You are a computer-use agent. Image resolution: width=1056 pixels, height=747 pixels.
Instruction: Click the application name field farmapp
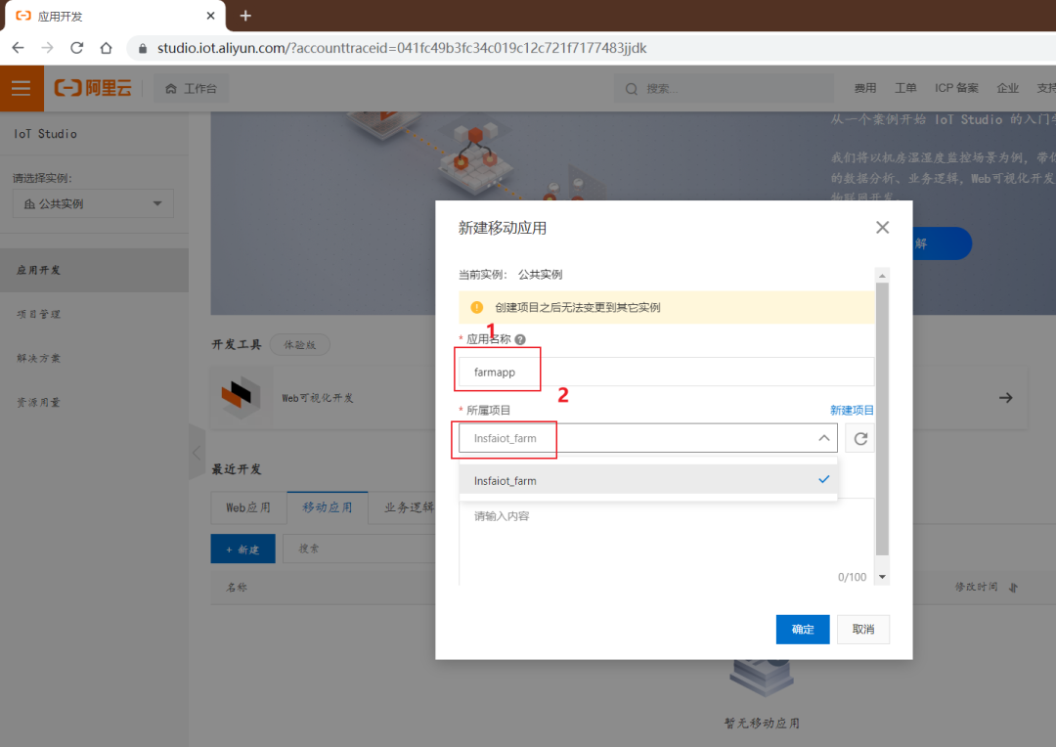666,372
